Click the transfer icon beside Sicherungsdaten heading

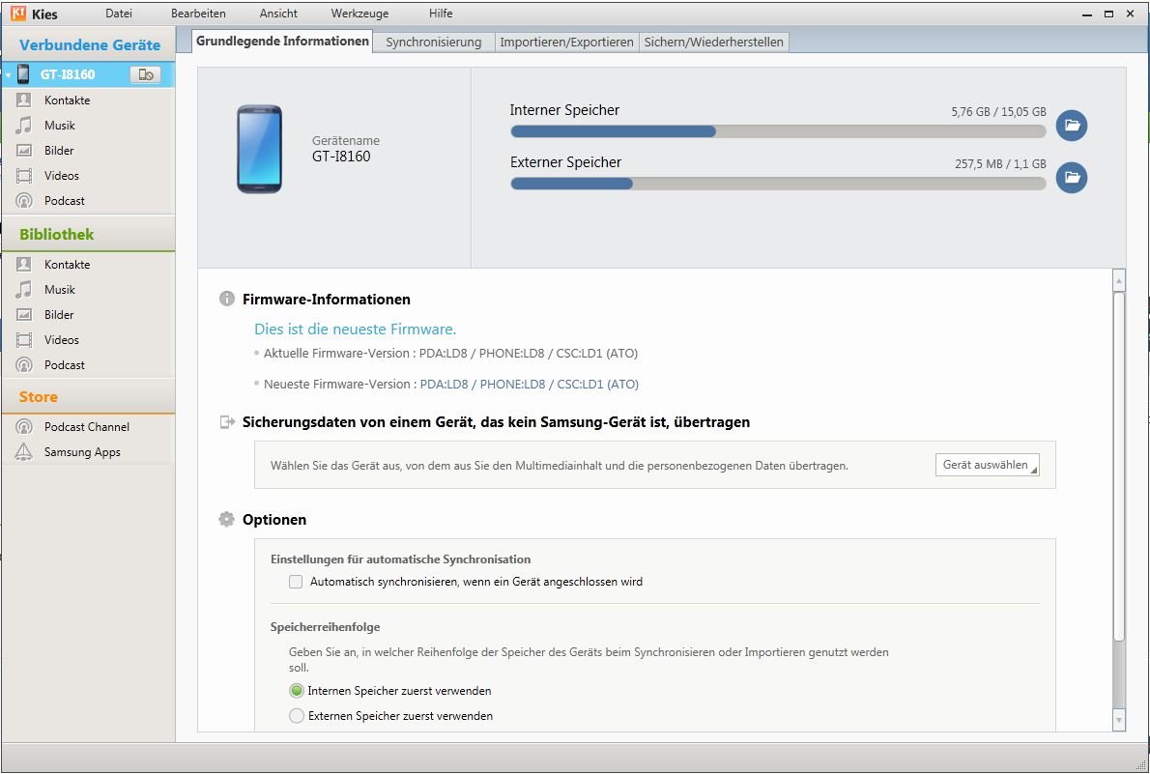point(227,422)
